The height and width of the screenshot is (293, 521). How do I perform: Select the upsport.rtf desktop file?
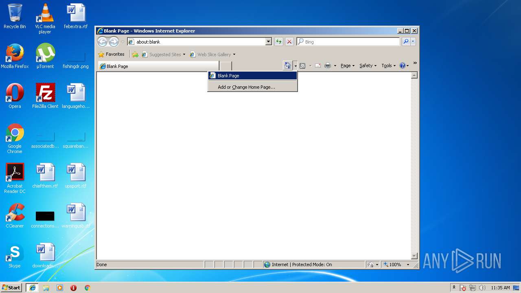76,176
